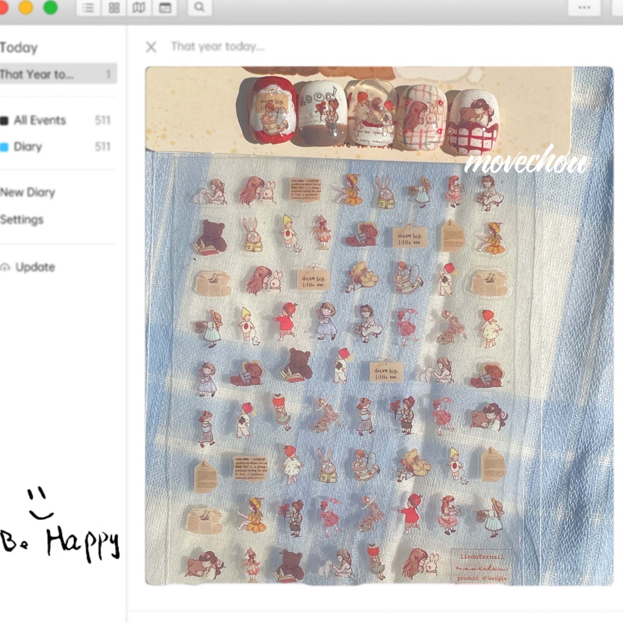The height and width of the screenshot is (623, 623).
Task: Switch to grid view in toolbar
Action: point(114,7)
